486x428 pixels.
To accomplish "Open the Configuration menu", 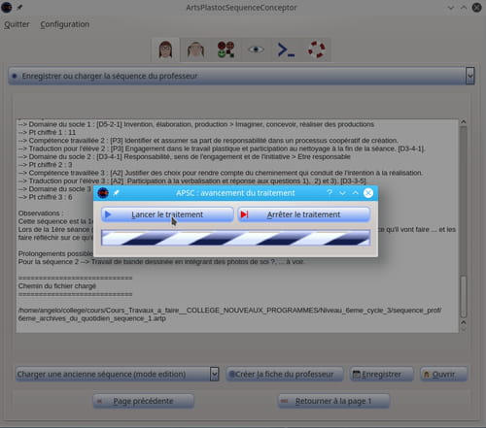I will [x=64, y=24].
